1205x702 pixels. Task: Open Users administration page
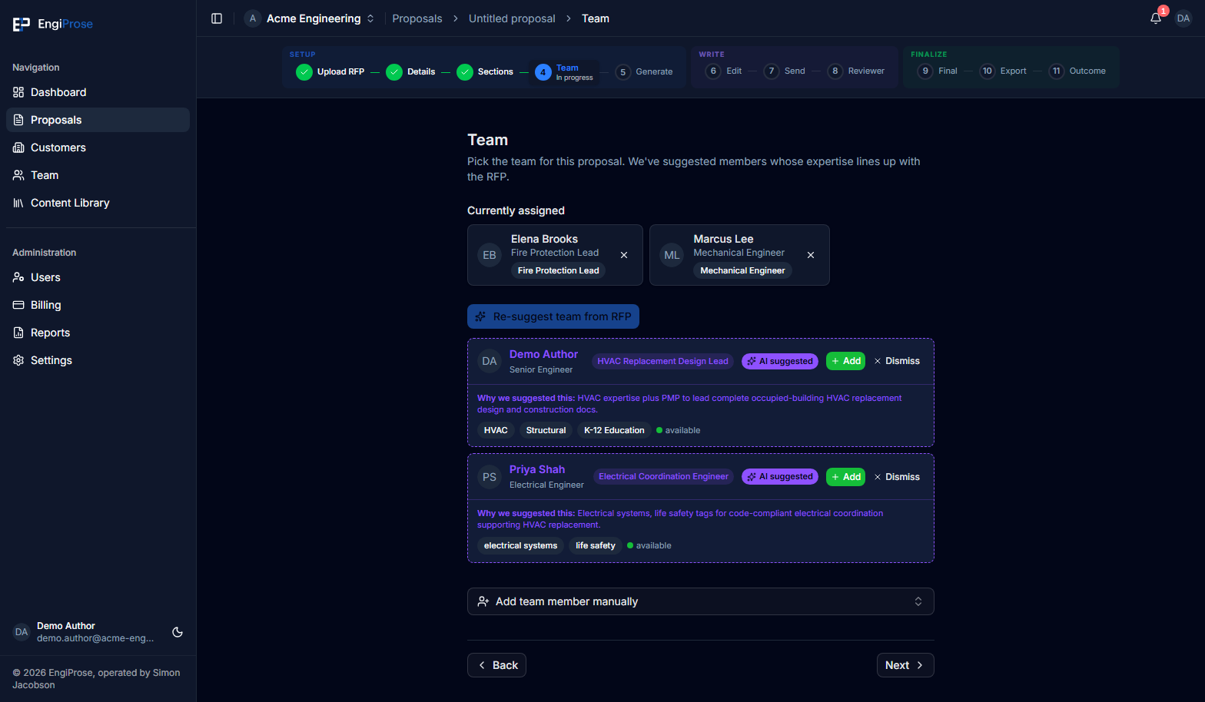(x=98, y=277)
